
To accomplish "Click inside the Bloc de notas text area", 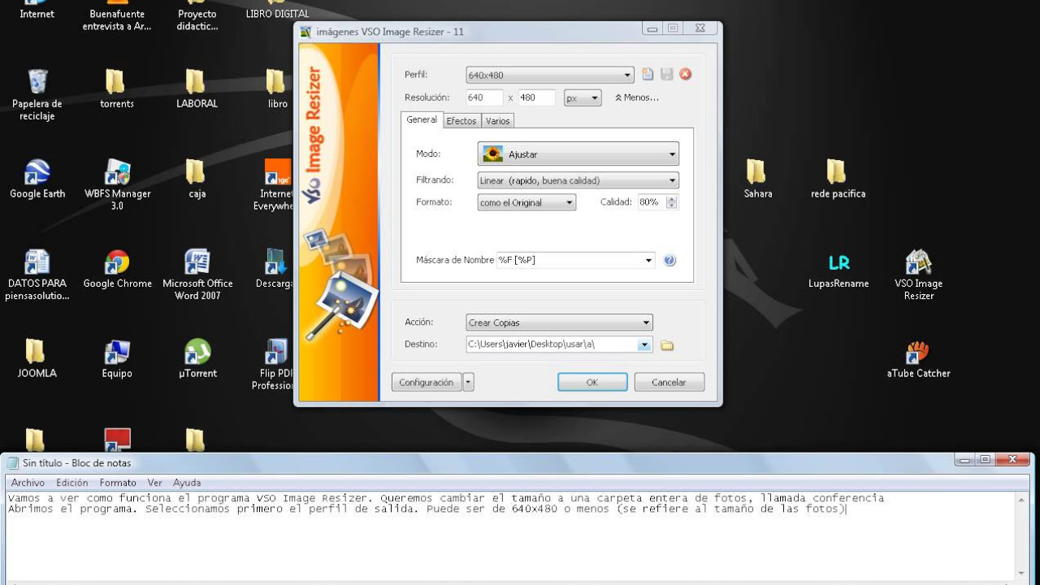I will 512,536.
